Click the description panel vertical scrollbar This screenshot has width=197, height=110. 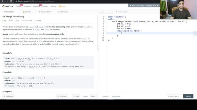(x=97, y=33)
